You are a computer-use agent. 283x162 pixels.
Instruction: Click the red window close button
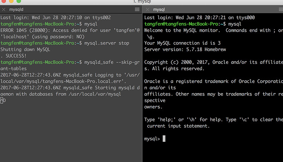coord(3,2)
